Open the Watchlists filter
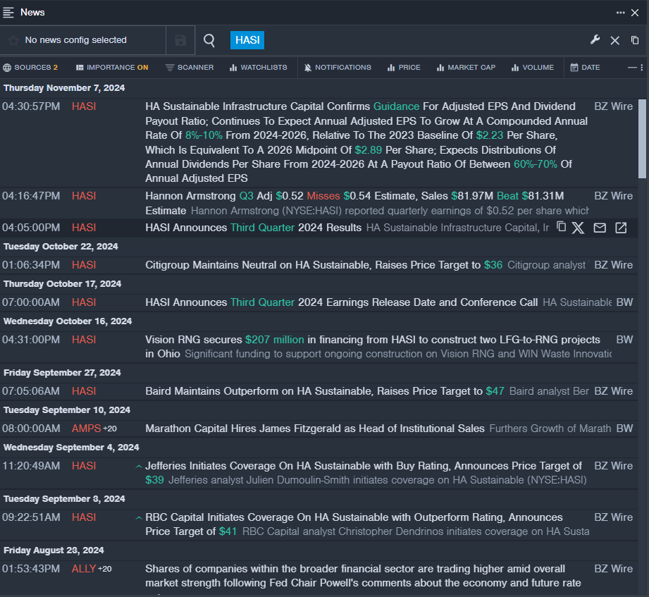 point(258,68)
